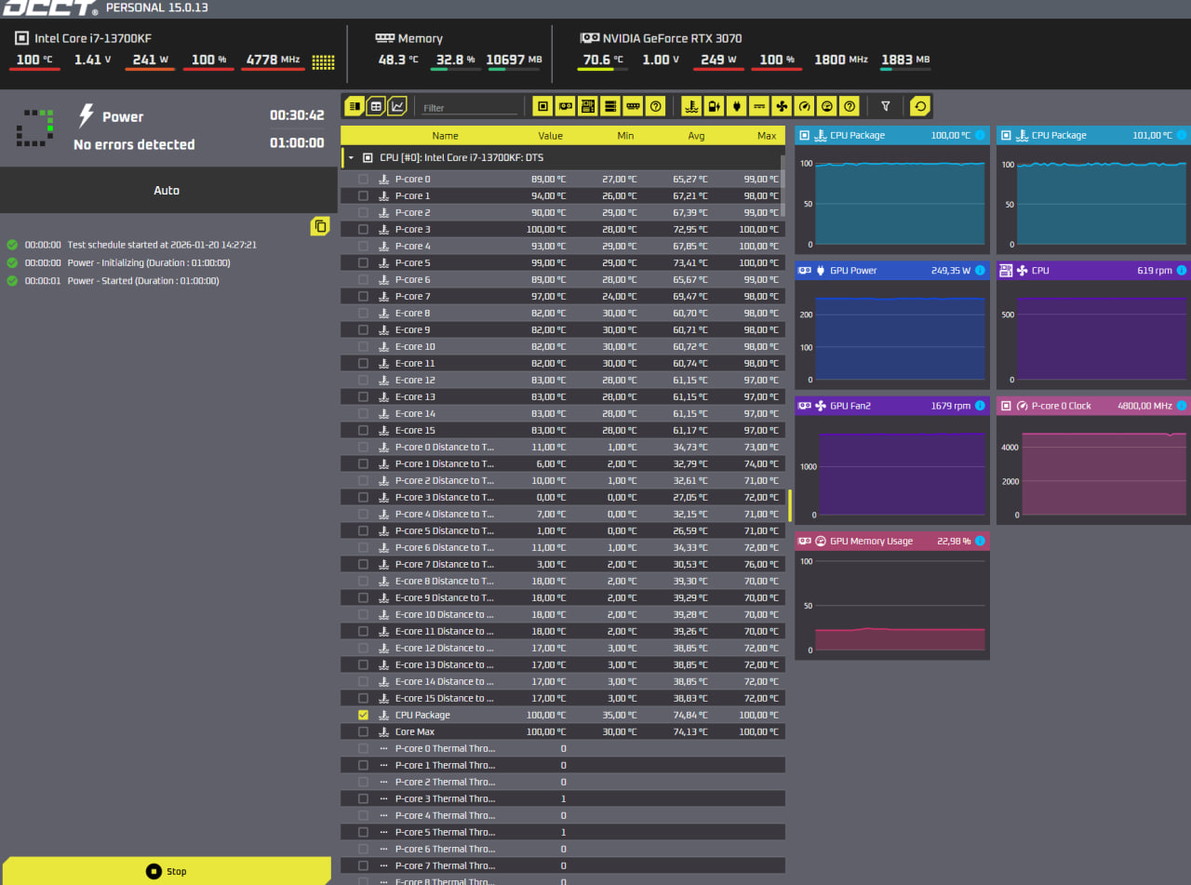The height and width of the screenshot is (885, 1191).
Task: Click the info icon on P-core 0 Clock graph
Action: pyautogui.click(x=1182, y=406)
